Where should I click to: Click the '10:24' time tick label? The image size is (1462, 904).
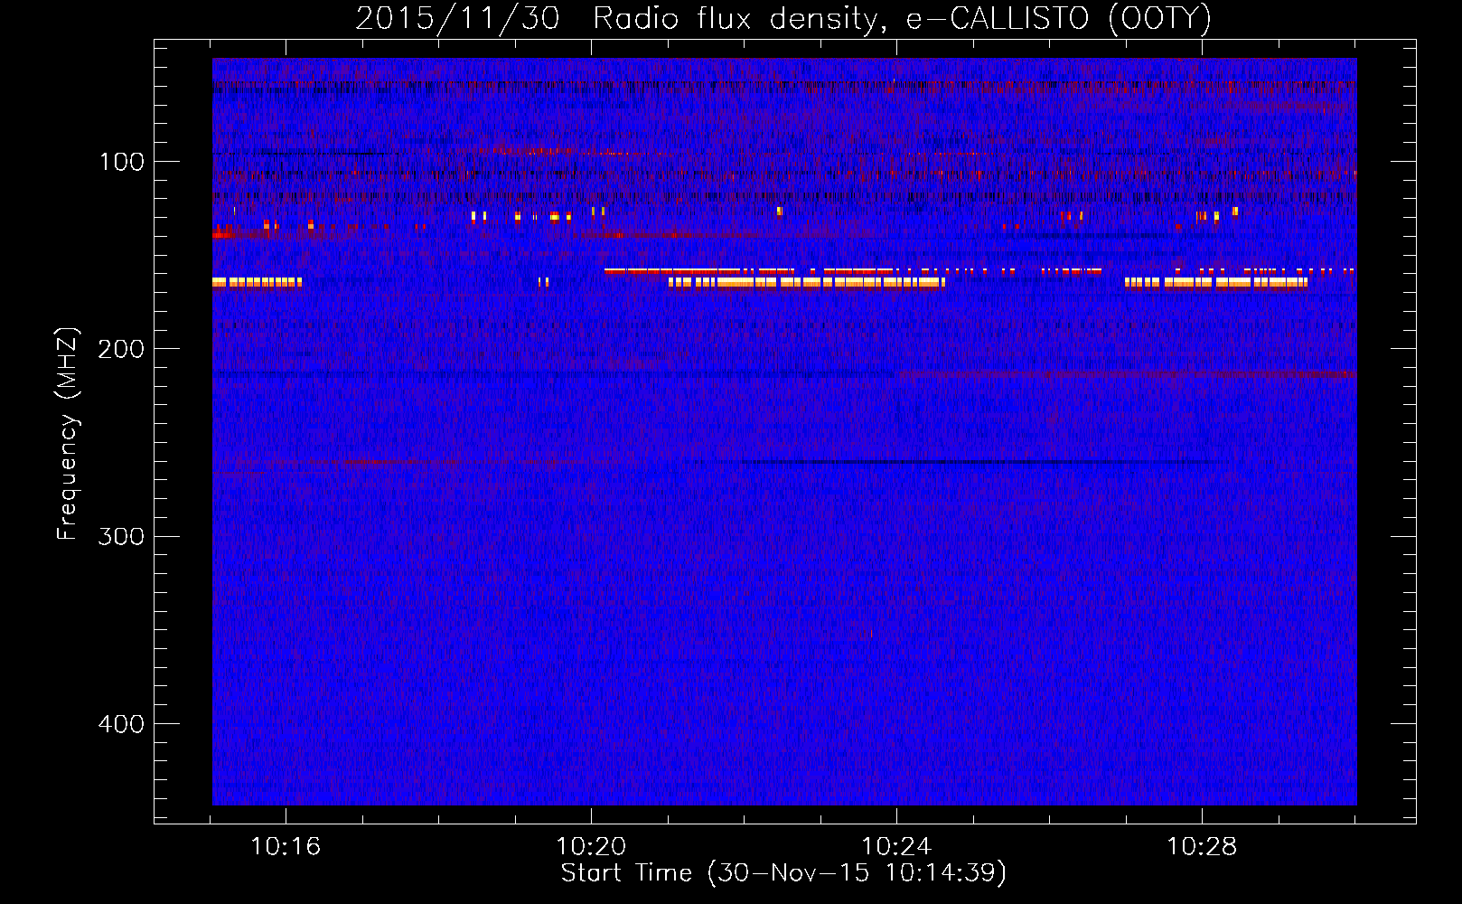(896, 847)
